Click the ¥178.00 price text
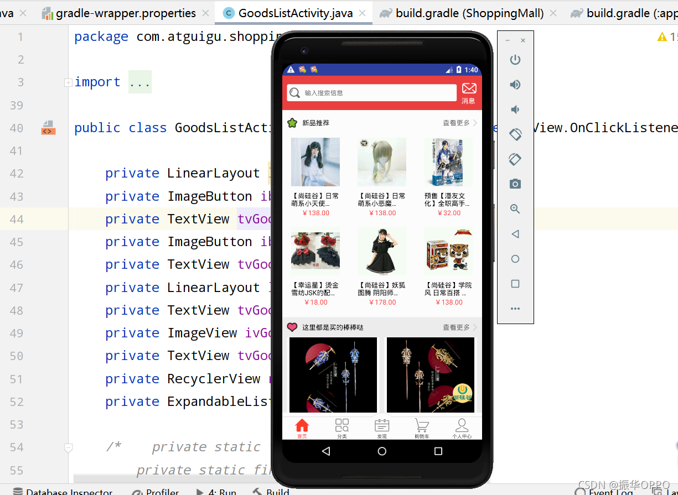The image size is (678, 495). tap(382, 303)
